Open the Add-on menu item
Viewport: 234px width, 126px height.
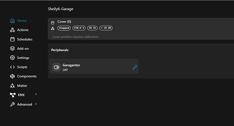23,49
